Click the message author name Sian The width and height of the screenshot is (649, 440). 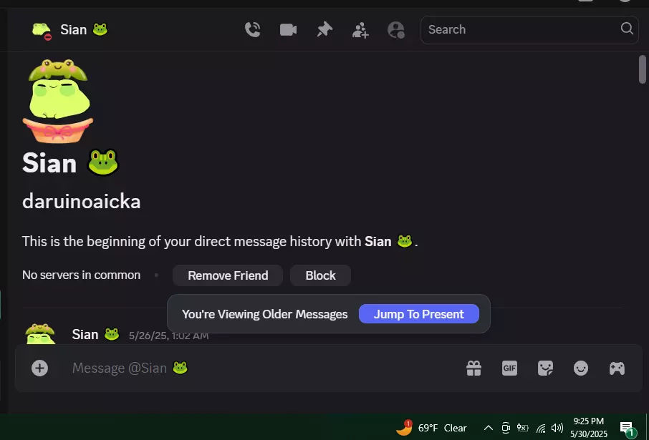click(x=85, y=334)
